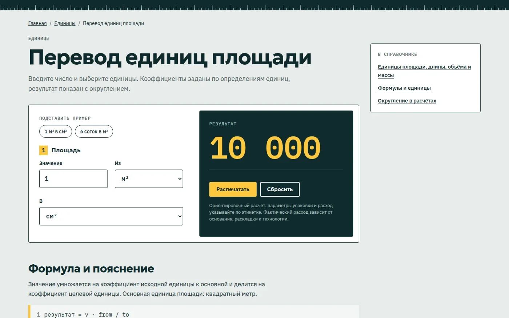
Task: Open the 'Из' unit dropdown
Action: (x=149, y=179)
